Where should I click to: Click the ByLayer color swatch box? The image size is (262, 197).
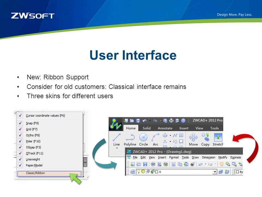(237, 172)
